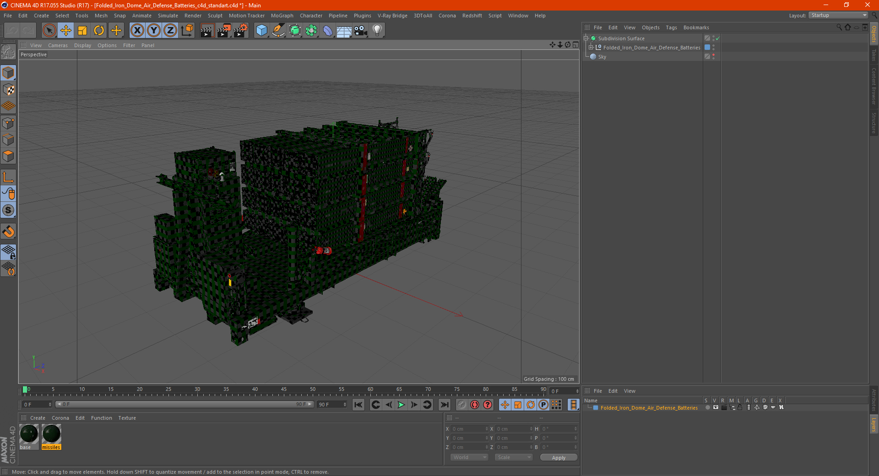Click the current frame field stepper
The height and width of the screenshot is (476, 879).
(577, 391)
